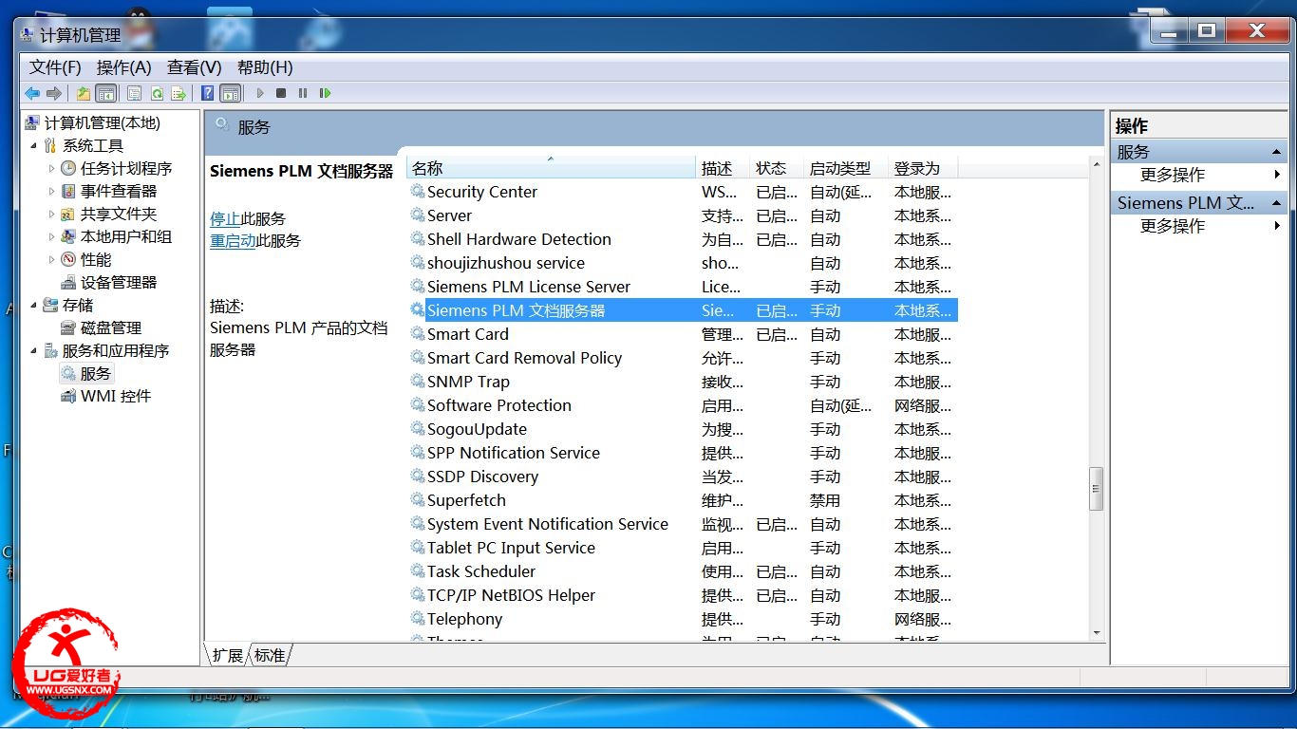The height and width of the screenshot is (729, 1297).
Task: Click the Start Service play icon
Action: click(259, 93)
